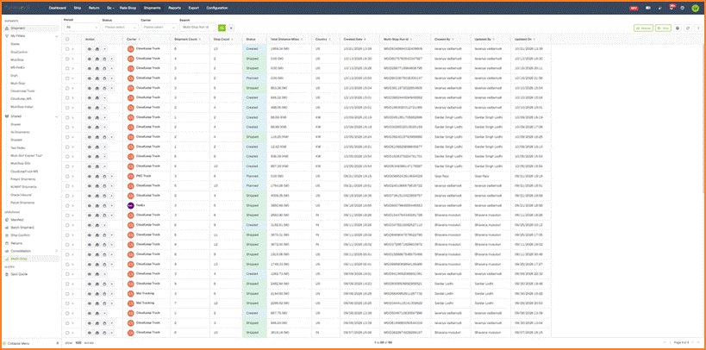Screen dimensions: 706x350
Task: View the PNC Truck row with eye icon
Action: coord(89,176)
